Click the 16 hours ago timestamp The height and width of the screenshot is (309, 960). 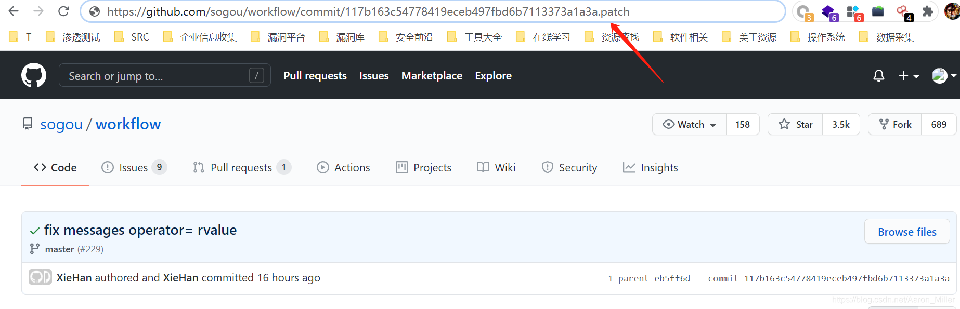289,278
